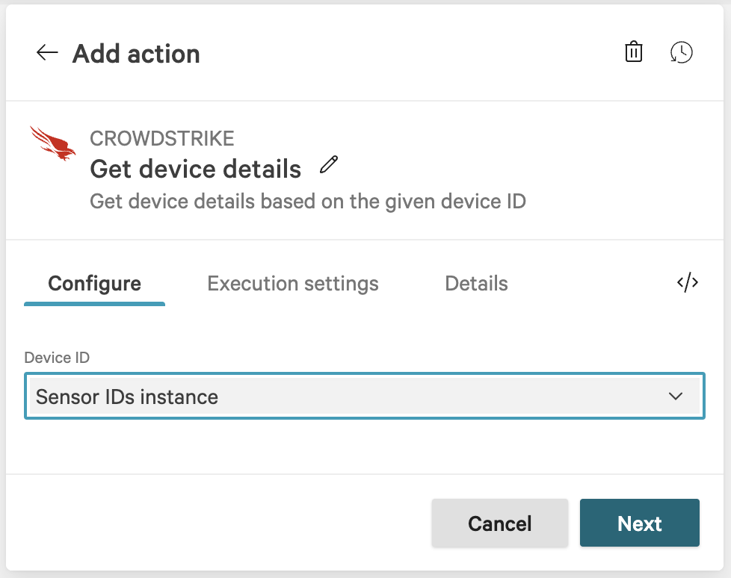Delete the action with the trash icon
This screenshot has height=578, width=731.
tap(633, 52)
